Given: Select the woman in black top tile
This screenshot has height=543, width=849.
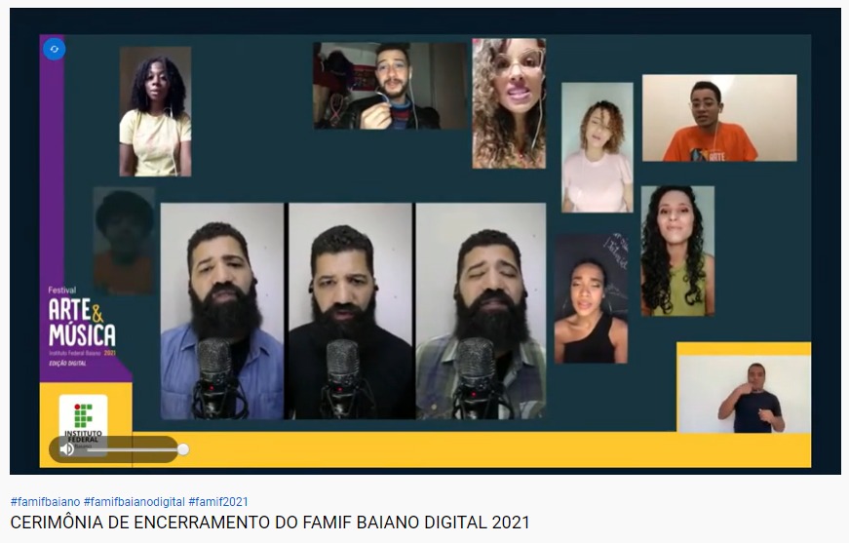Looking at the screenshot, I should tap(591, 298).
